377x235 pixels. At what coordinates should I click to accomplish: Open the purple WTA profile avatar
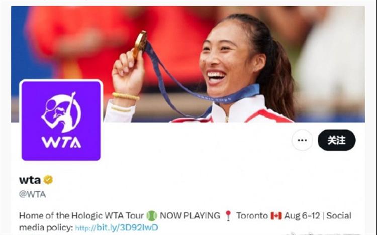[61, 121]
